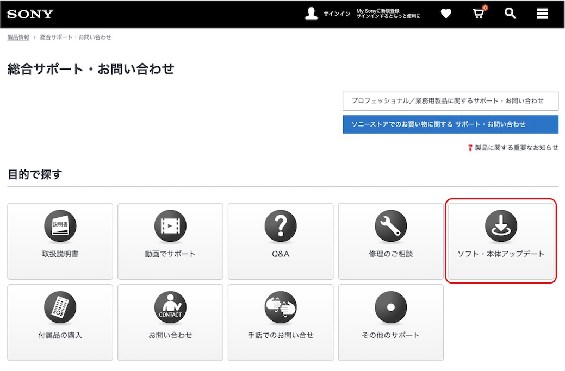Open the その他のサポート tile
This screenshot has width=565, height=371.
(390, 322)
